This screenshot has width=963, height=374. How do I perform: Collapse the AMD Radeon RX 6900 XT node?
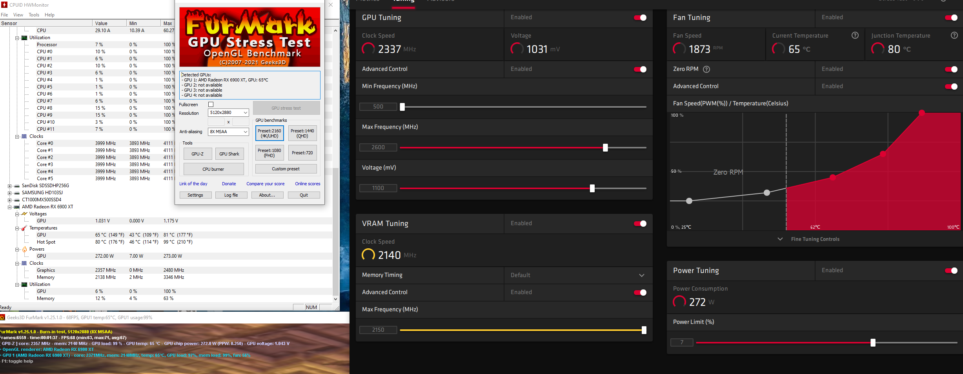pyautogui.click(x=9, y=207)
